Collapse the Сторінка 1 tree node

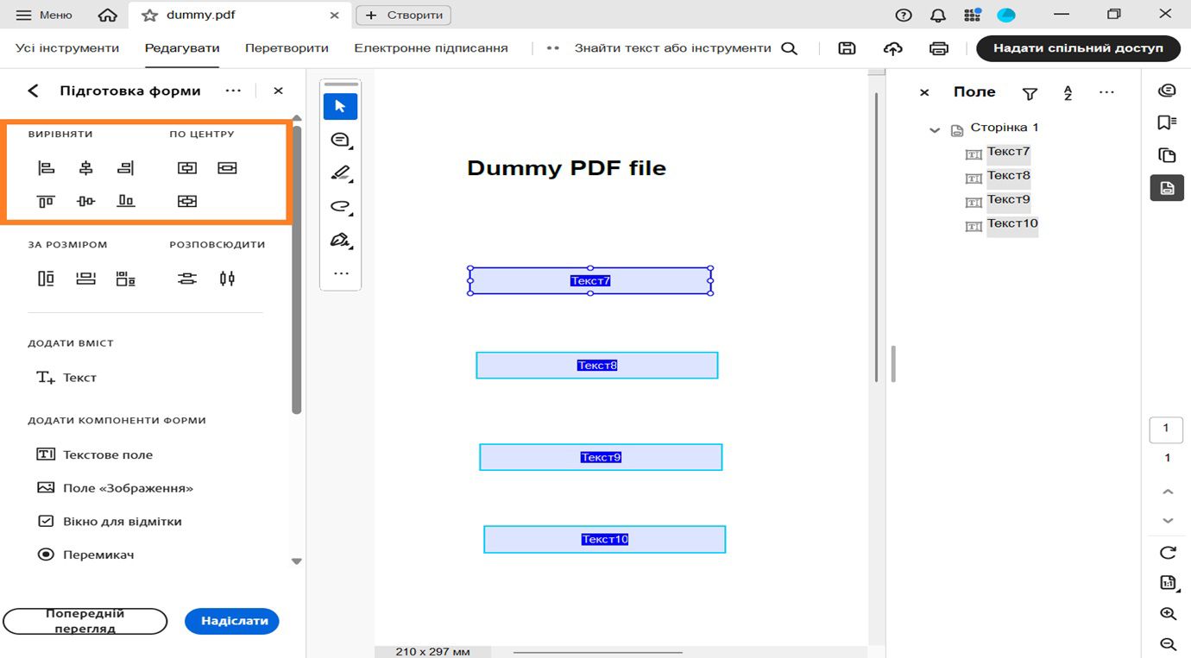pos(935,130)
